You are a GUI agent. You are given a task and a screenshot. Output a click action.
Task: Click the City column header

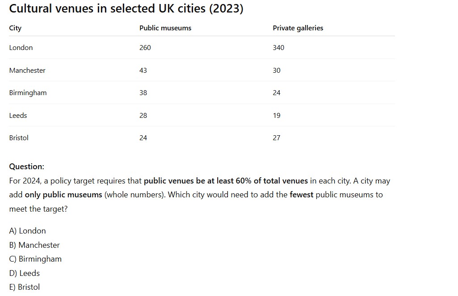(15, 28)
